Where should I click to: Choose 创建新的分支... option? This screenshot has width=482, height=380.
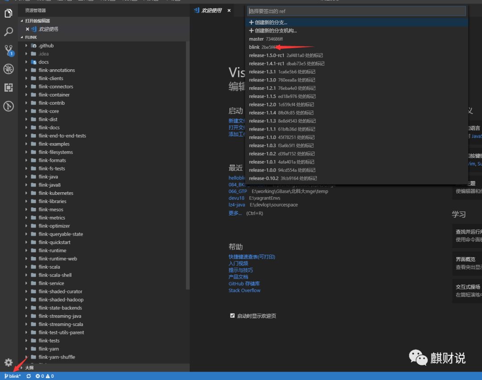pyautogui.click(x=357, y=22)
